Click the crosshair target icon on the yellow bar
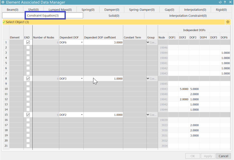 coord(228,22)
